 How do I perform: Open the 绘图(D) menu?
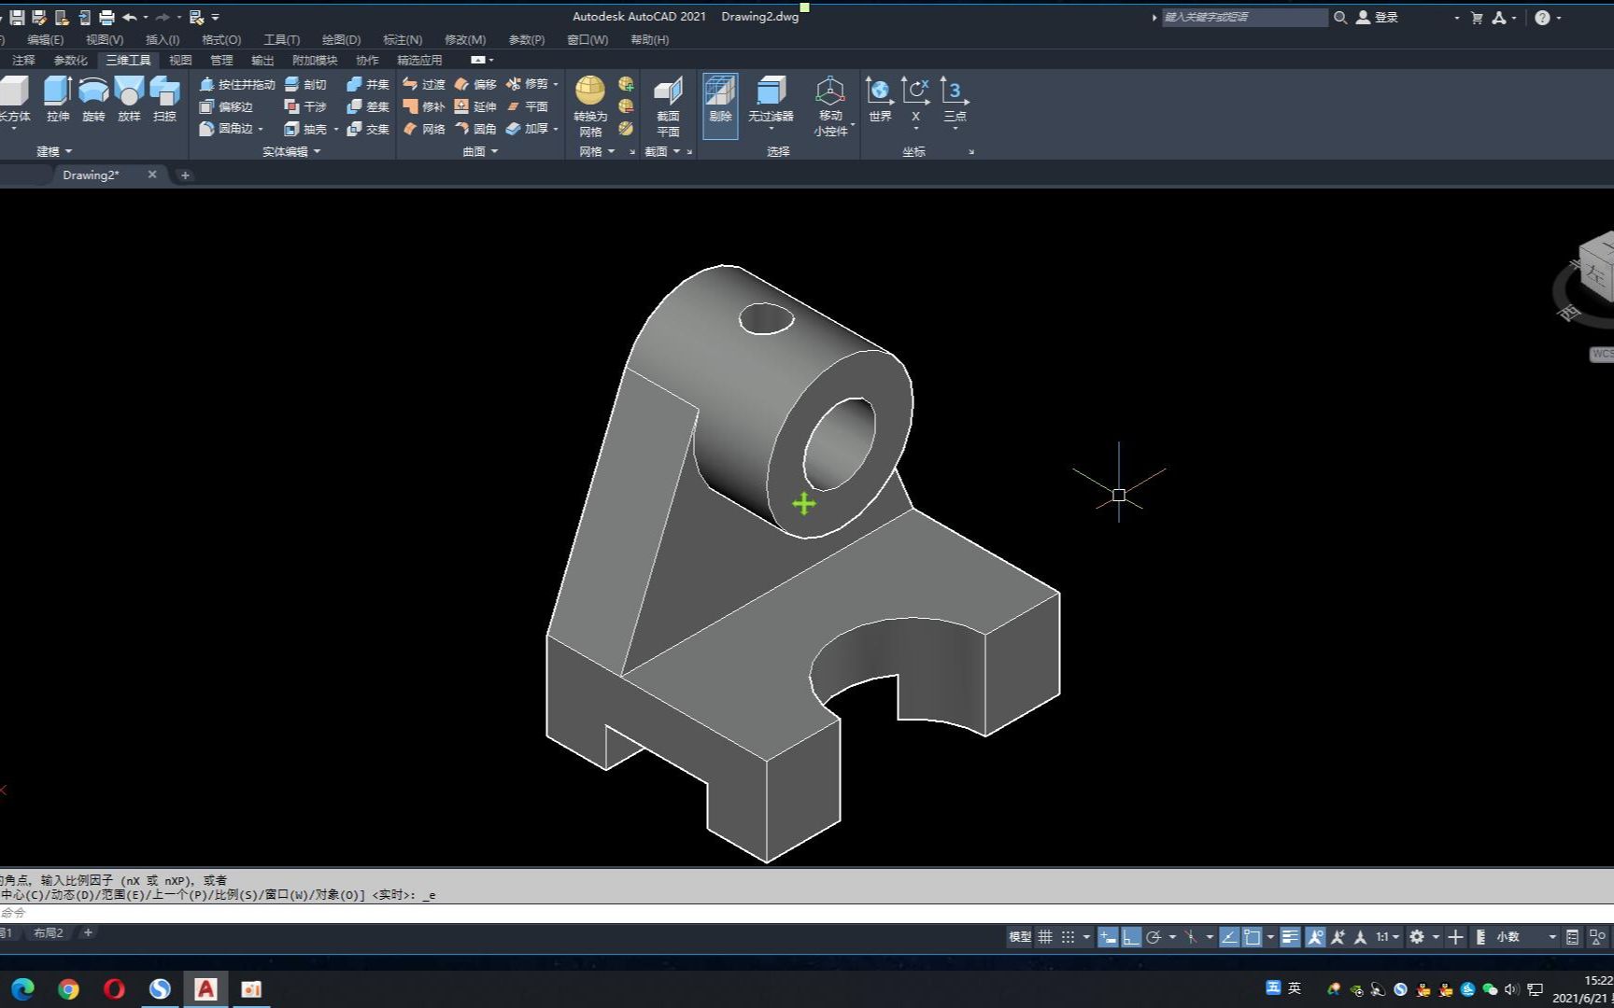pos(341,39)
